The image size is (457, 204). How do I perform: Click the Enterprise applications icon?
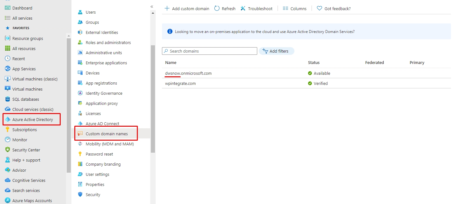80,63
